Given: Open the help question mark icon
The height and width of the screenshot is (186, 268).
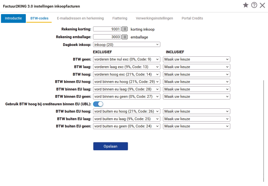Looking at the screenshot, I should (254, 5).
